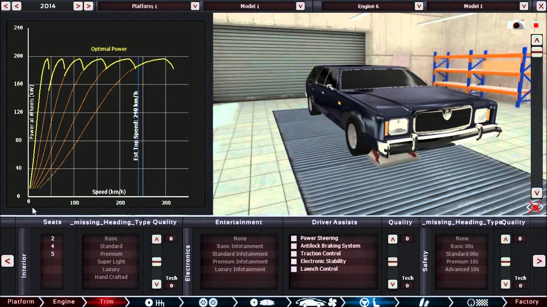Enable the Traction Control checkbox
The width and height of the screenshot is (547, 307).
[x=294, y=254]
